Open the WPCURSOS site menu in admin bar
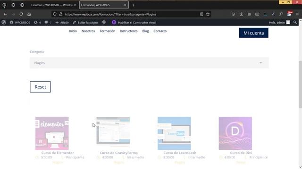The height and width of the screenshot is (169, 302). (20, 23)
